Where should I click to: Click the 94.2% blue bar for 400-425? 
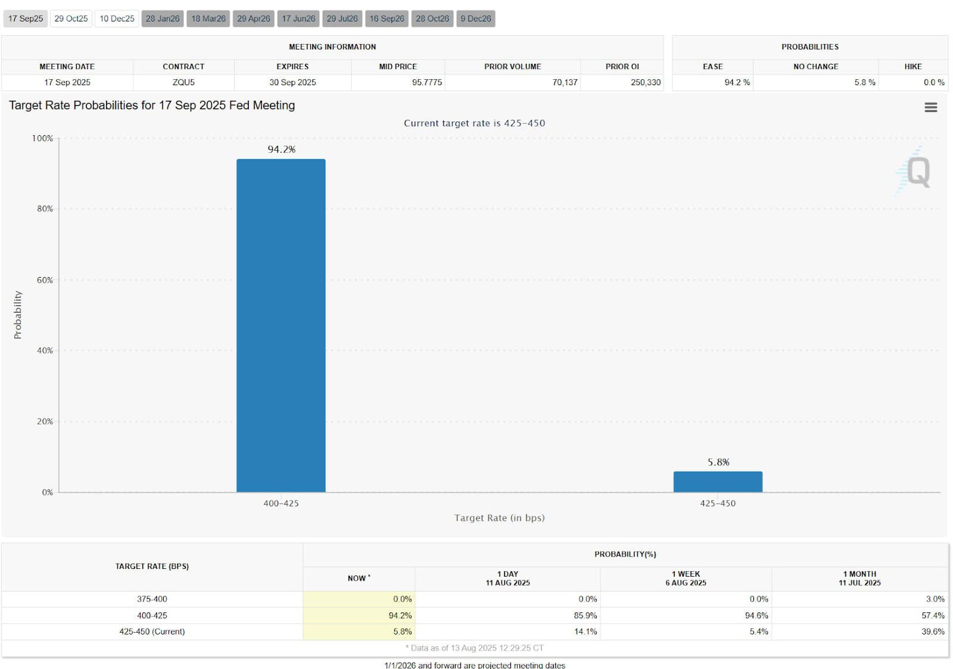click(281, 325)
